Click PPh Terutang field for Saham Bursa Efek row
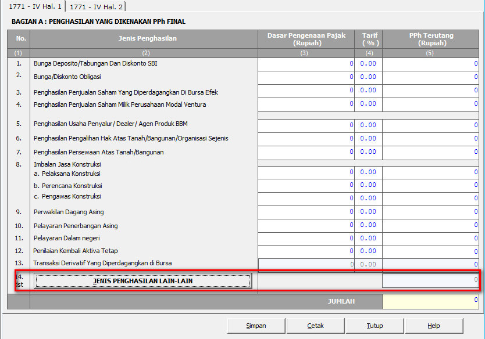The height and width of the screenshot is (339, 485). pos(430,91)
